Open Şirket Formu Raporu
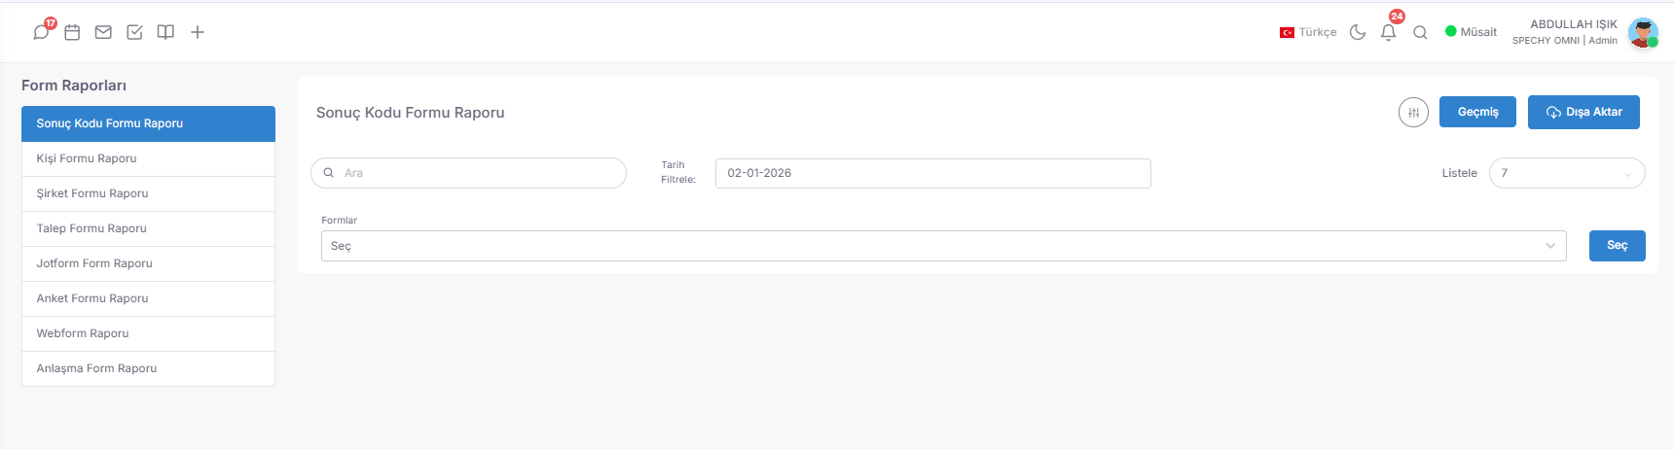Image resolution: width=1674 pixels, height=449 pixels. tap(148, 193)
